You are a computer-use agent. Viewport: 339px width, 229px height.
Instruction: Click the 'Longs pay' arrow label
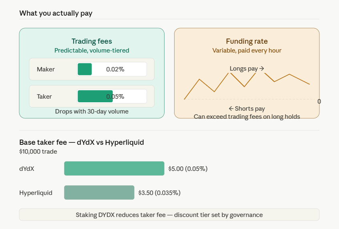(x=247, y=69)
